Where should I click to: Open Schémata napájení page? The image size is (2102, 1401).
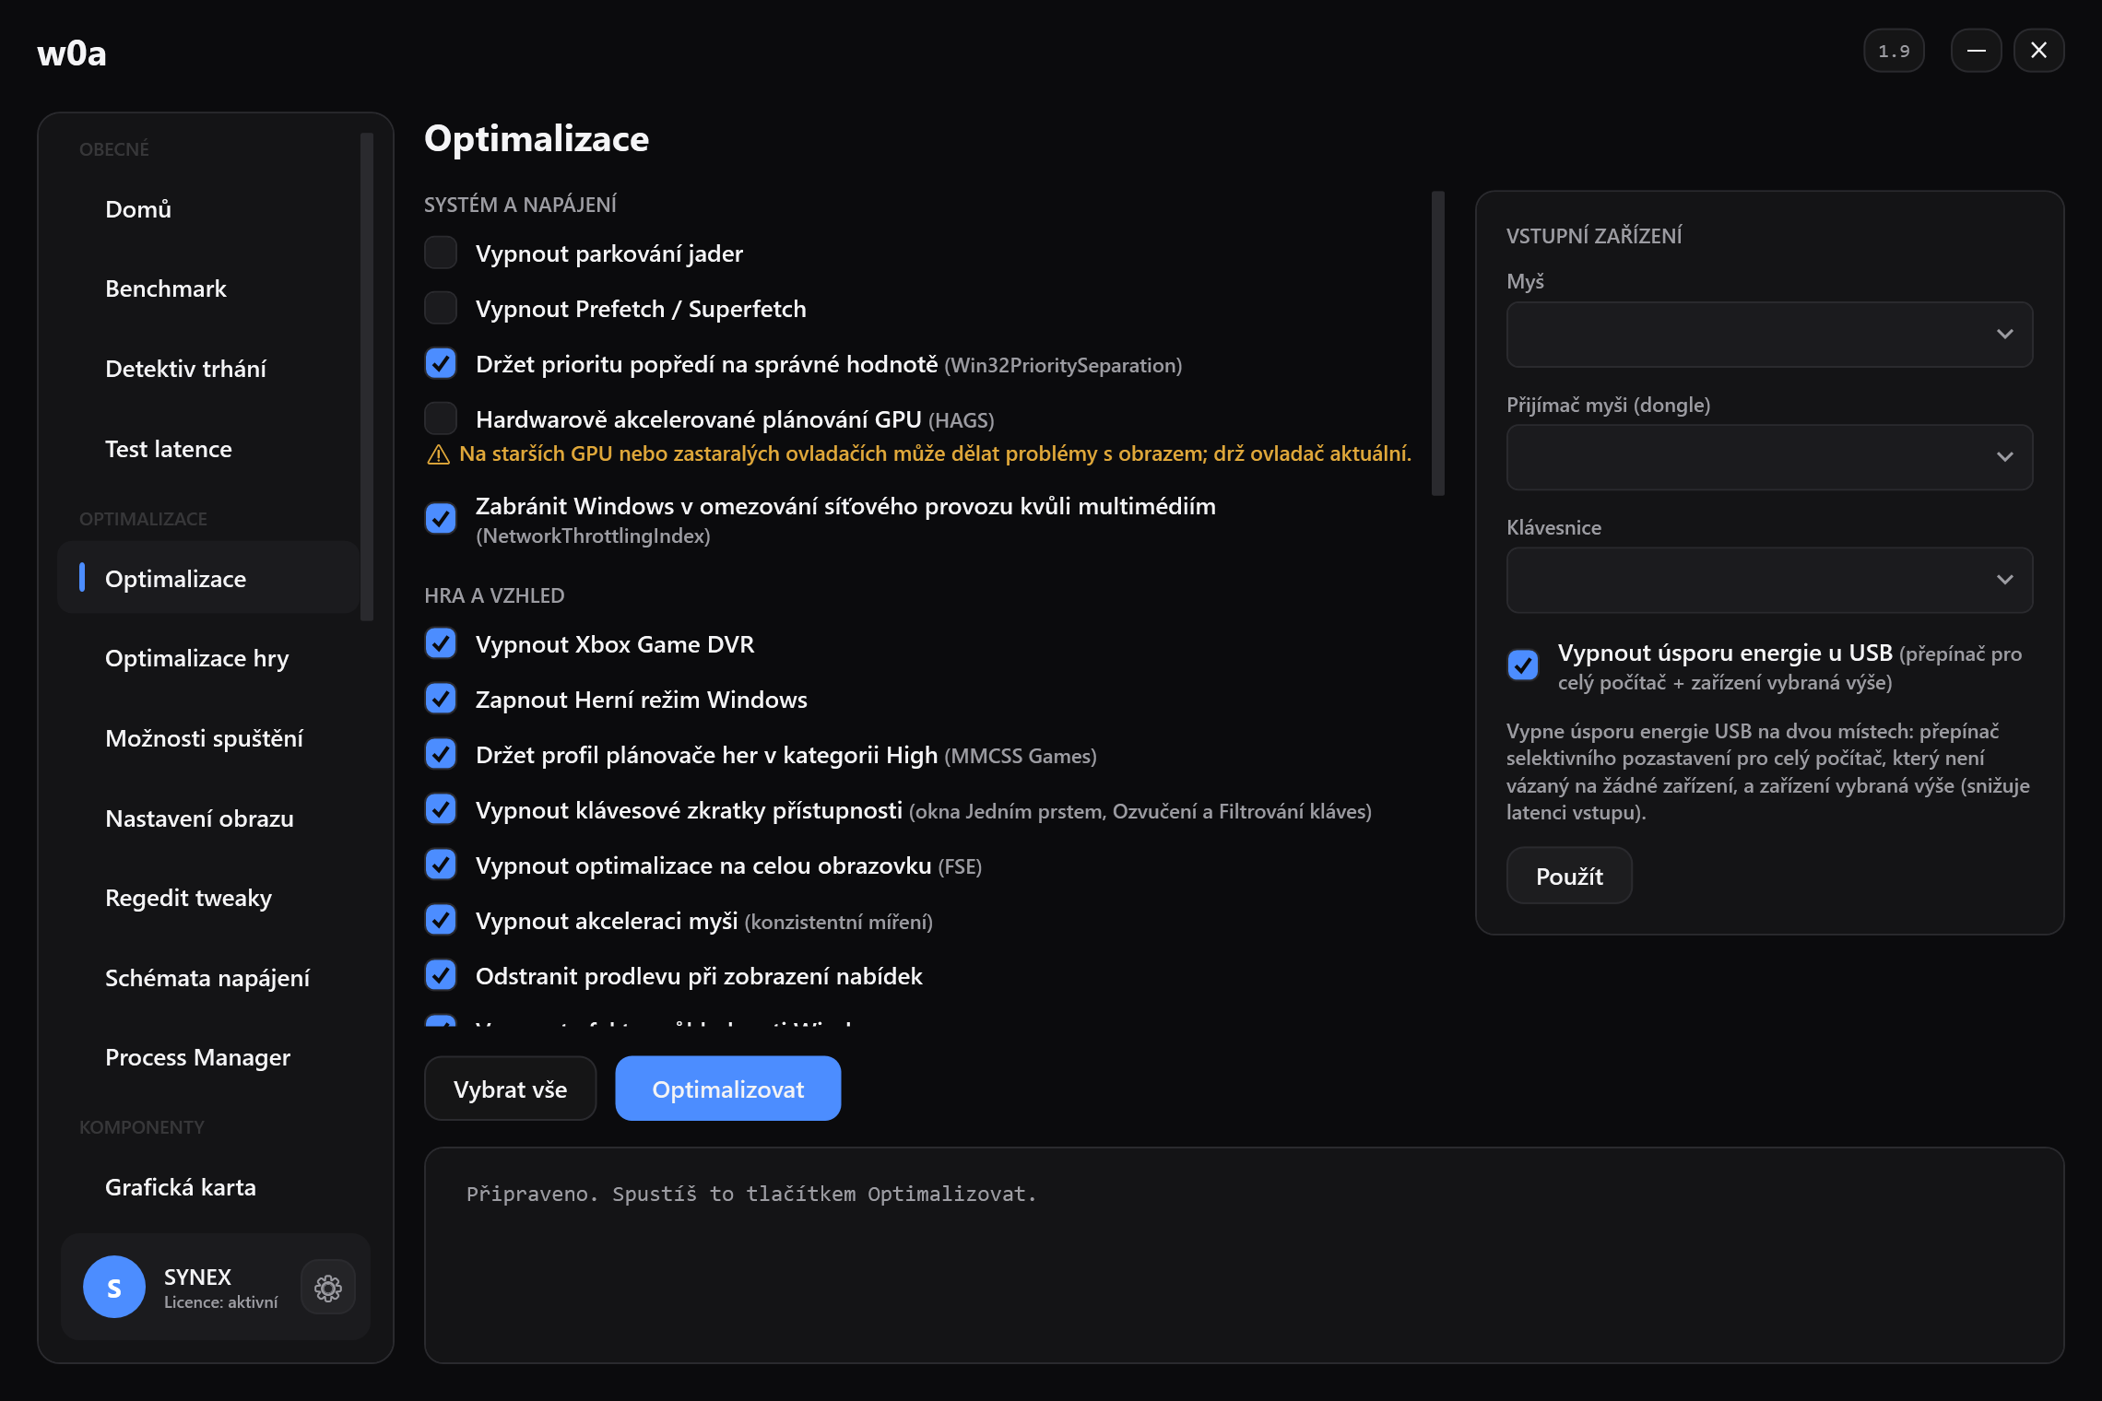[208, 978]
